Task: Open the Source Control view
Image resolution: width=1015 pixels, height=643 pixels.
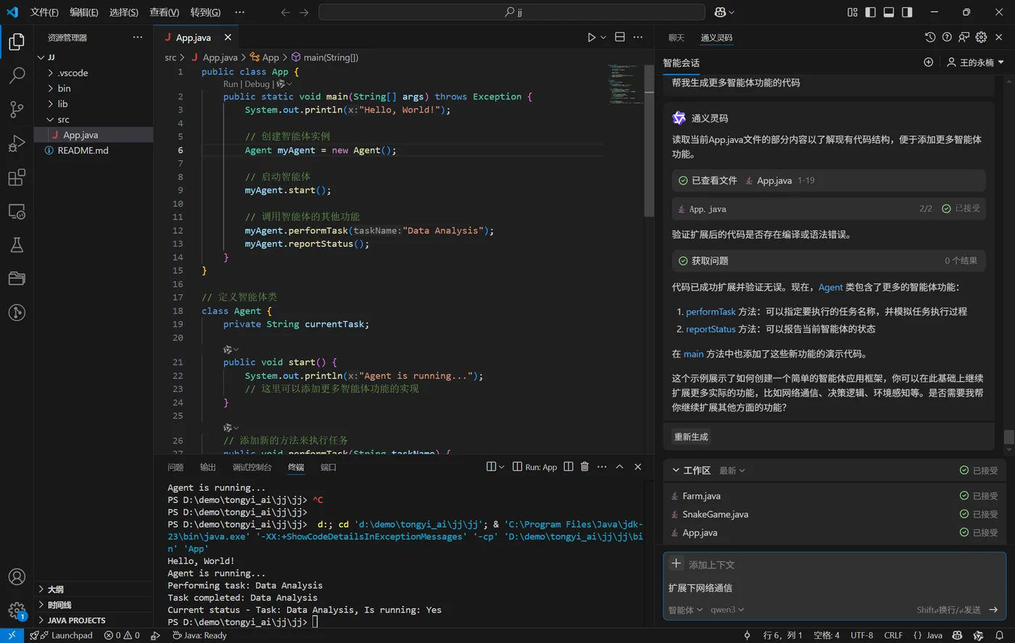Action: 17,109
